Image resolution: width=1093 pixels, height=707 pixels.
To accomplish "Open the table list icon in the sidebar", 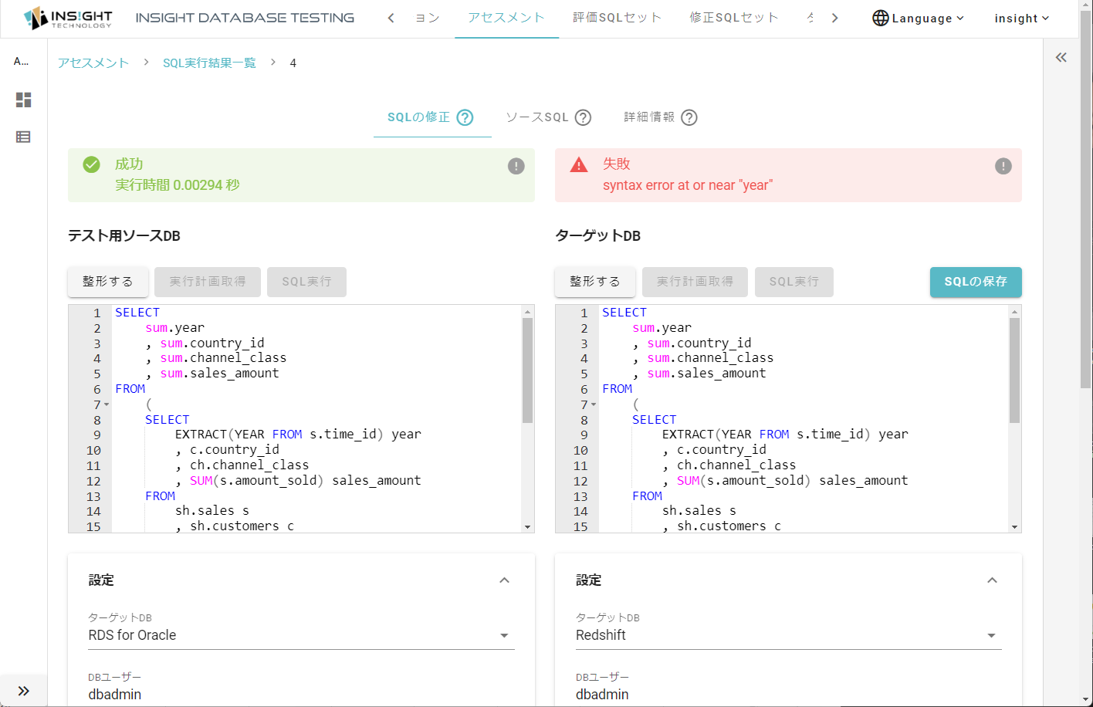I will coord(23,137).
